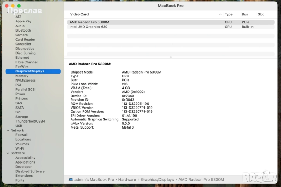281x187 pixels.
Task: Collapse the Software section in sidebar
Action: click(8, 153)
